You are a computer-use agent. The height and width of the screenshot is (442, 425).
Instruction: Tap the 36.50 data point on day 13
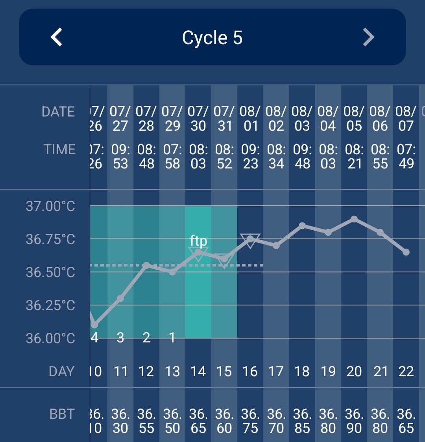172,272
